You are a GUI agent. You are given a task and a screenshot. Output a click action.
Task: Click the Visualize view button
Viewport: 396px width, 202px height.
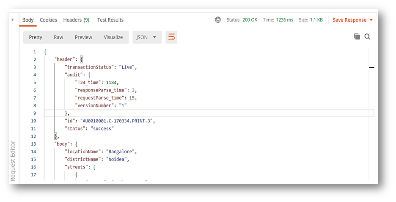pos(113,37)
